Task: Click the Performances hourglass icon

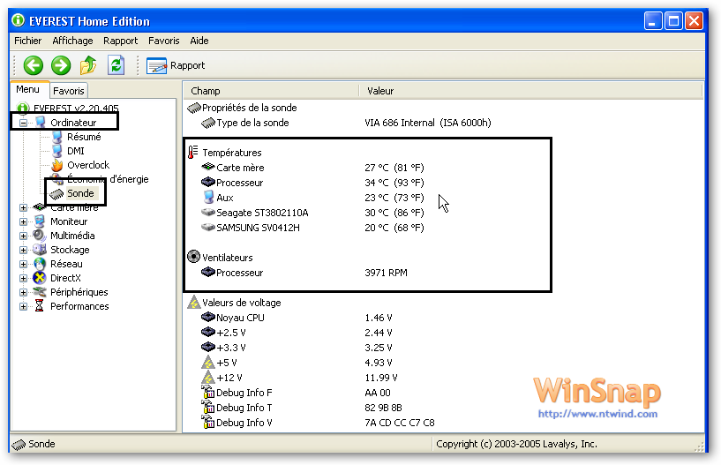Action: [x=40, y=306]
